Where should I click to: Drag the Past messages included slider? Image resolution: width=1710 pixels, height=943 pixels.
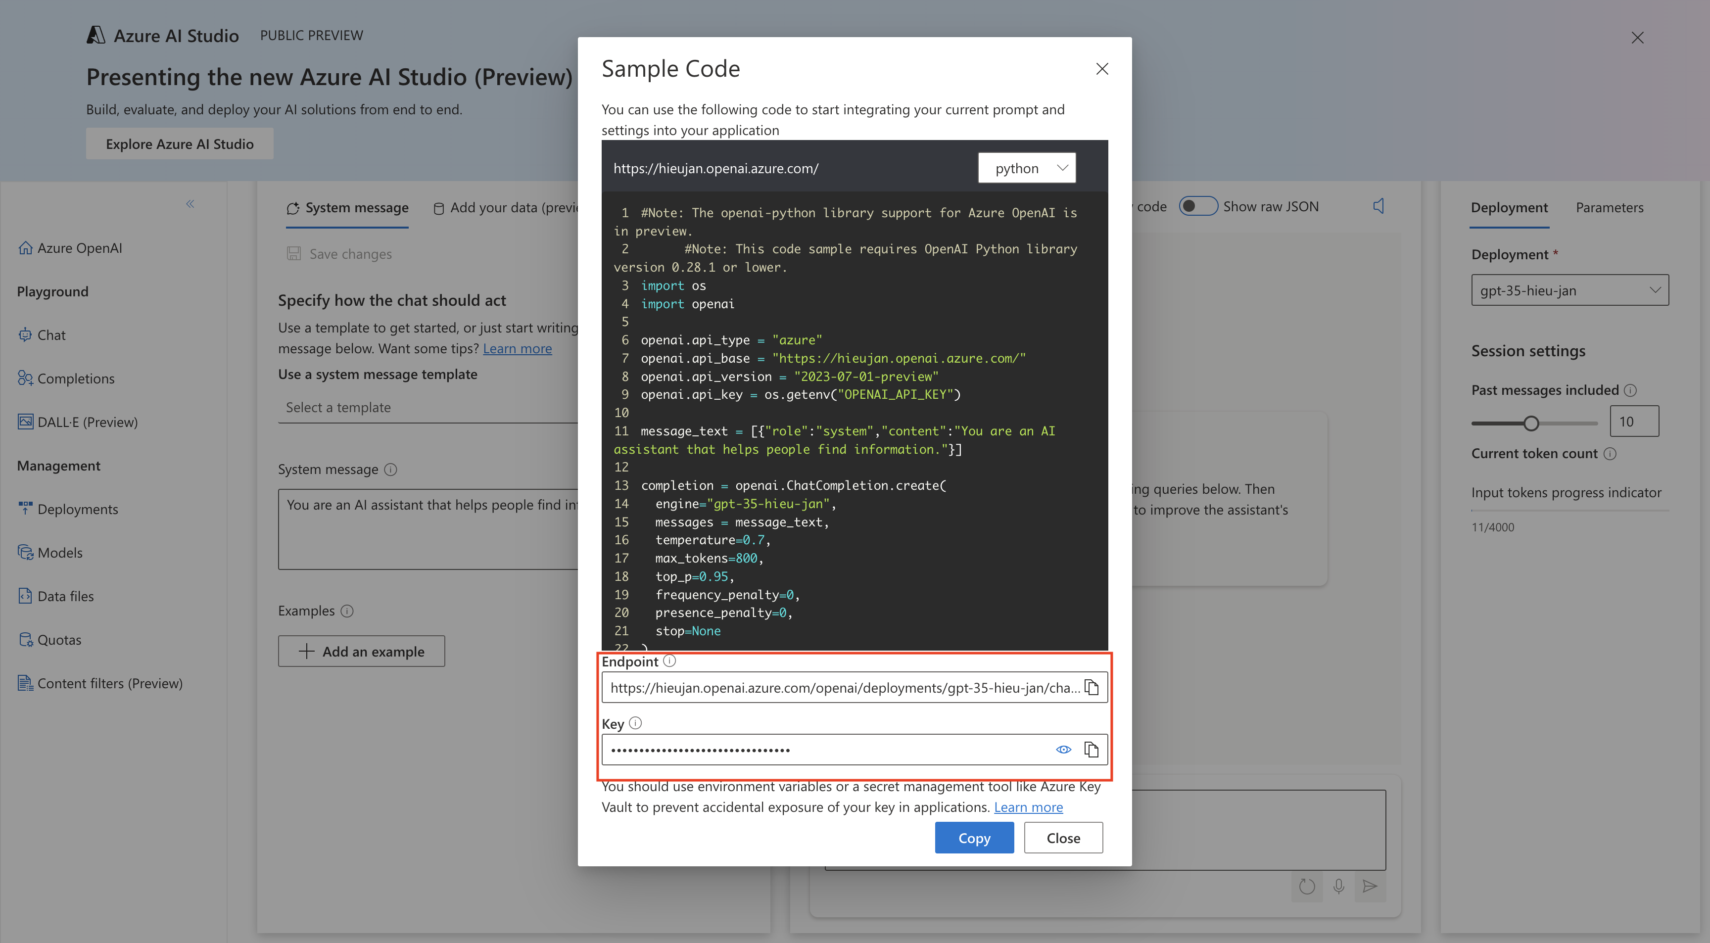(x=1530, y=421)
